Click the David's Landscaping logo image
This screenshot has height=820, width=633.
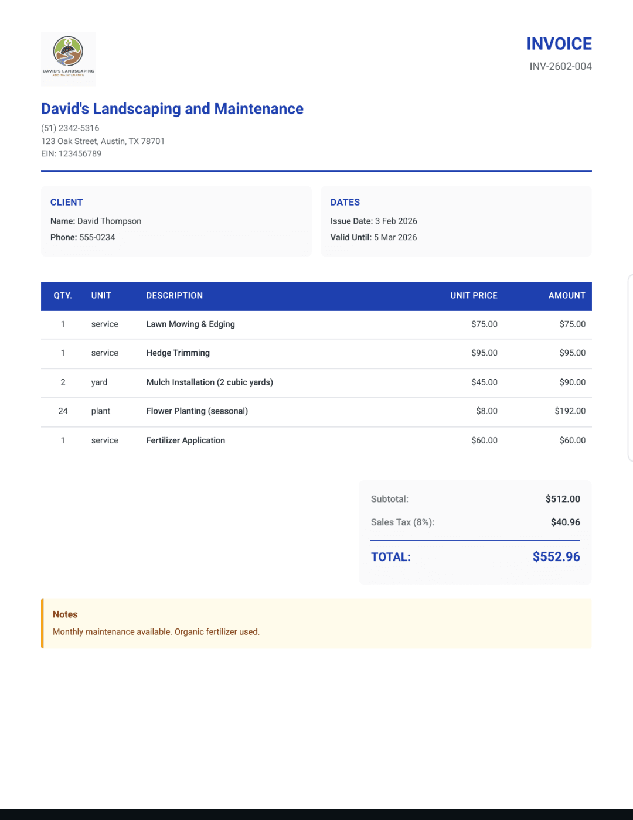point(68,59)
